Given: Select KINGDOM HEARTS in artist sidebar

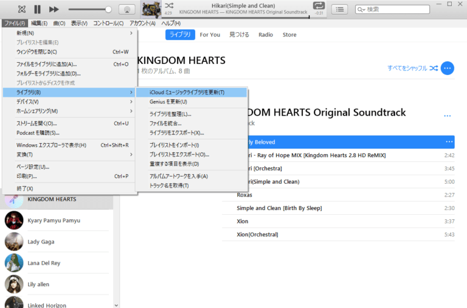Looking at the screenshot, I should [57, 199].
